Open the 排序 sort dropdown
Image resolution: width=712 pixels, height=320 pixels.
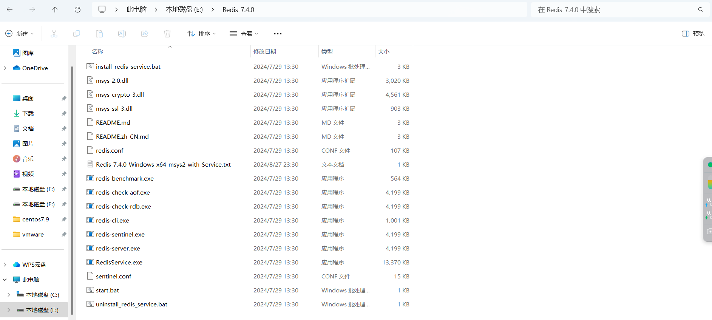coord(202,34)
